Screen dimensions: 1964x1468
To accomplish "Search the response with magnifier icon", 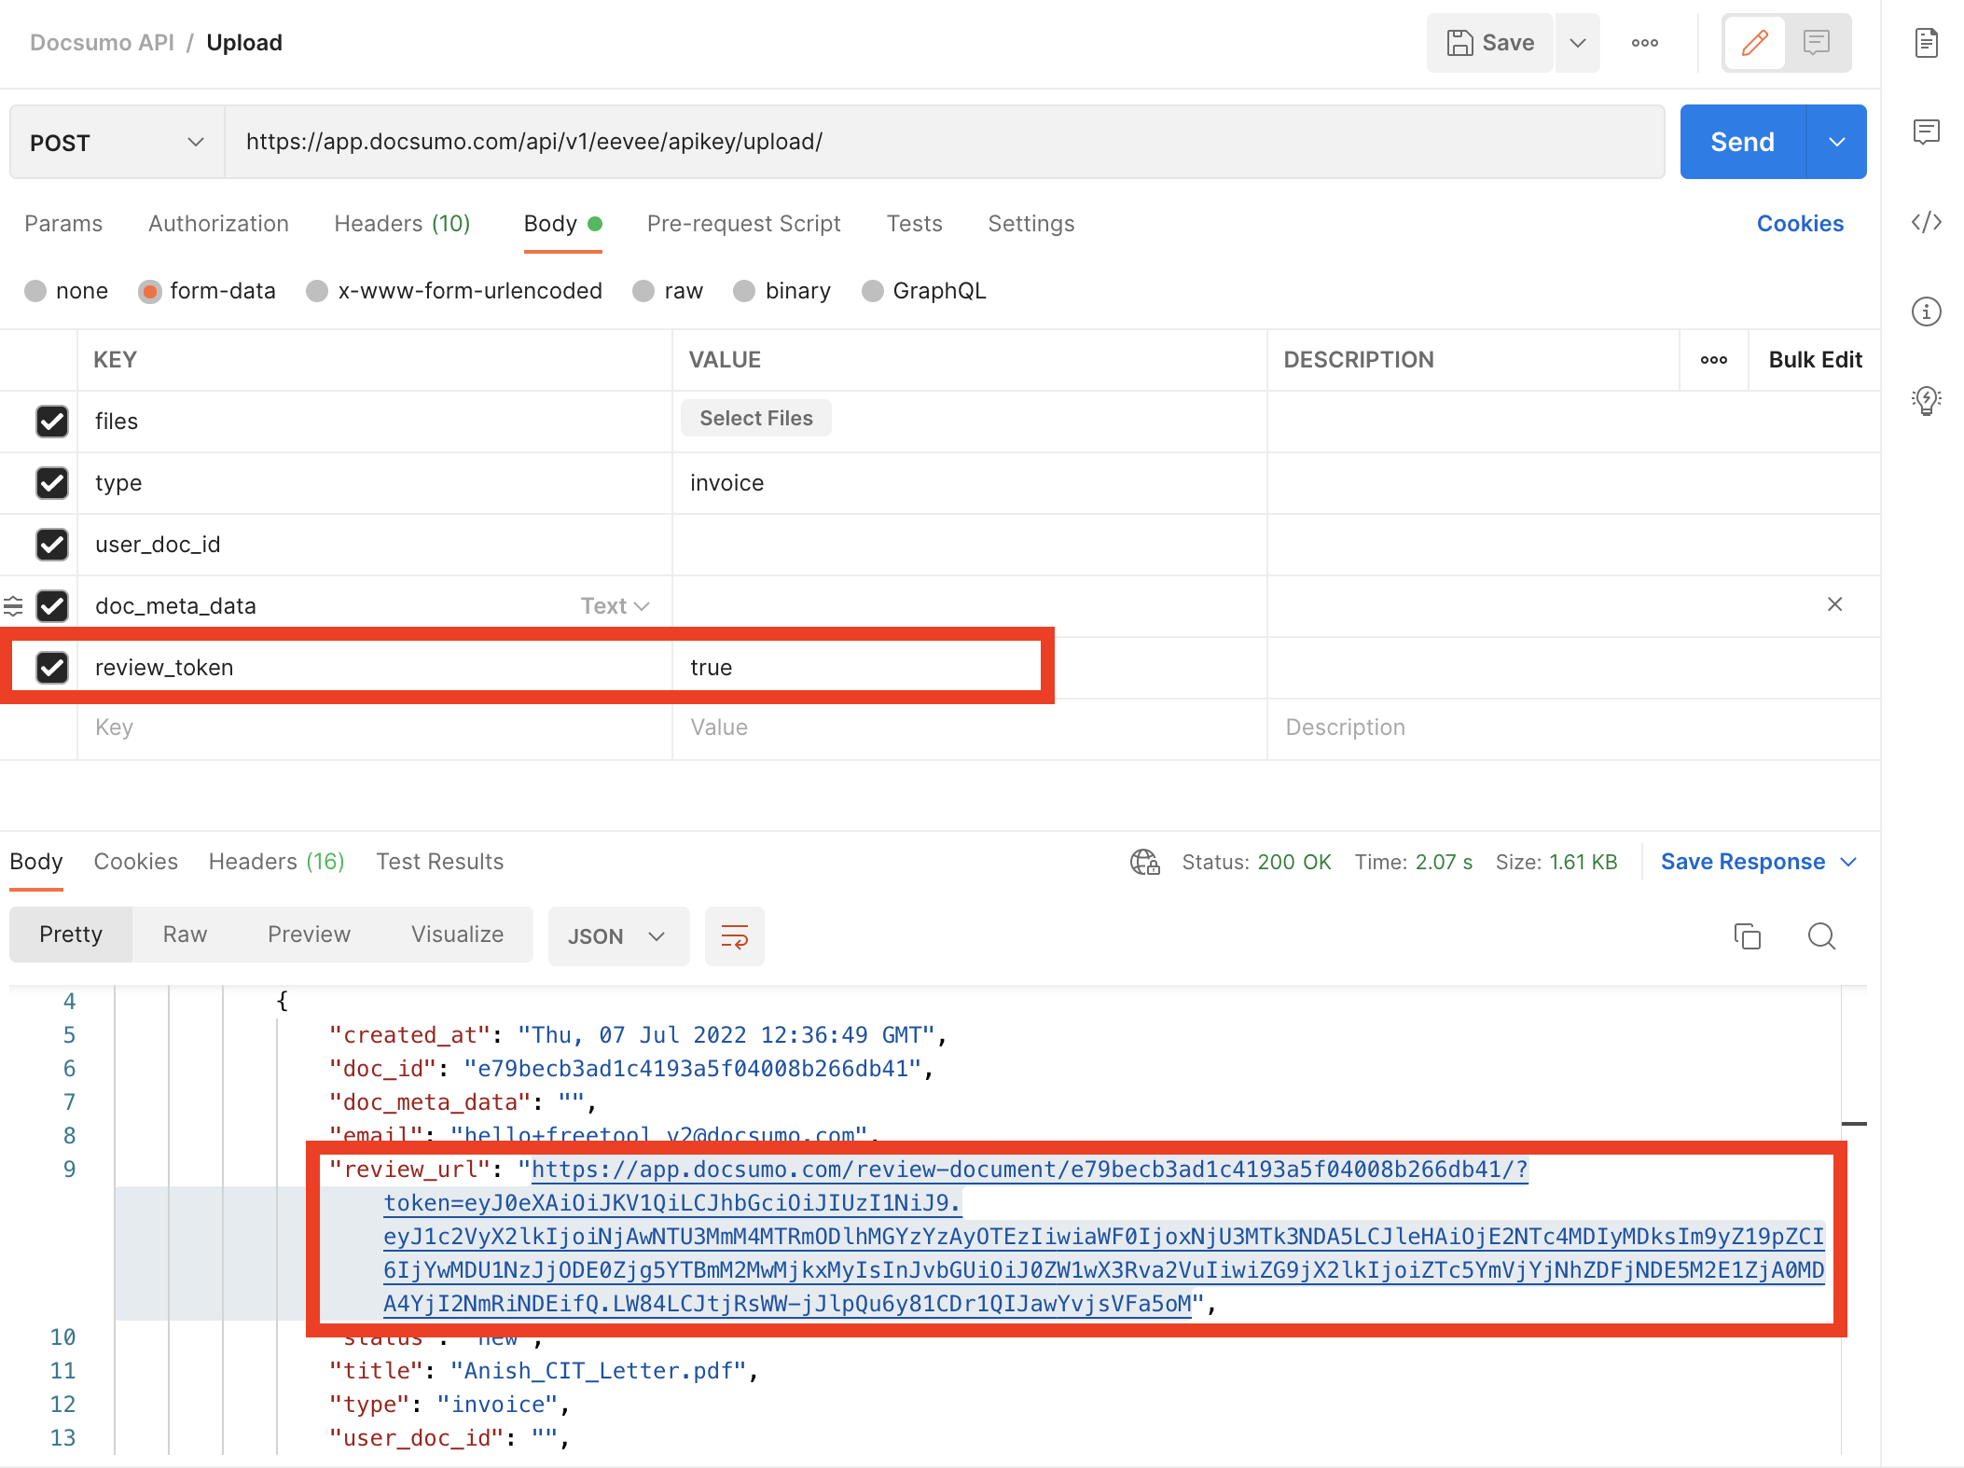I will [x=1821, y=935].
